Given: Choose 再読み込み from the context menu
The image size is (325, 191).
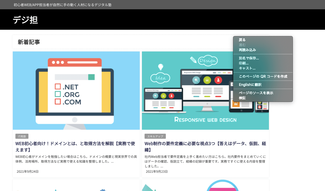Looking at the screenshot, I should [263, 50].
